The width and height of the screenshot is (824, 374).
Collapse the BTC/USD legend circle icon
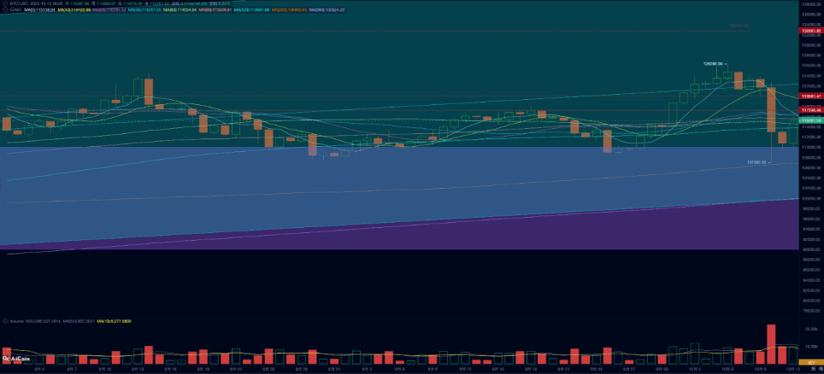tap(5, 3)
